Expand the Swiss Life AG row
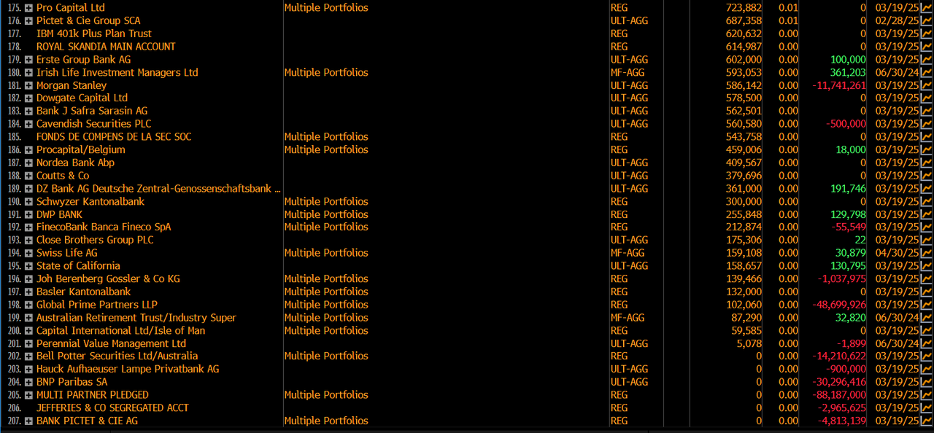 coord(28,254)
